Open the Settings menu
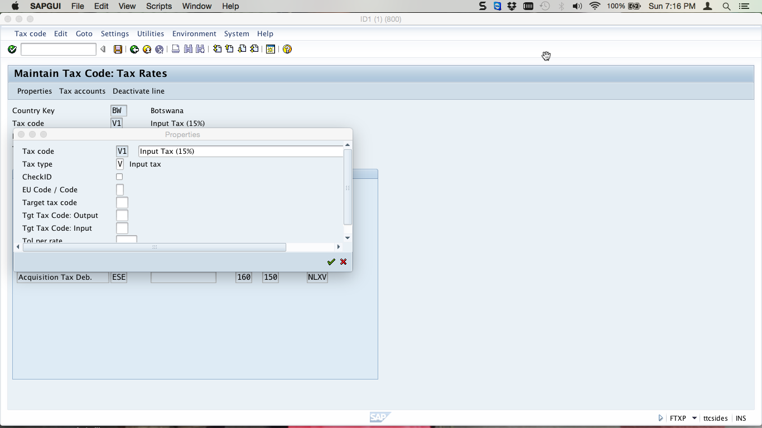The height and width of the screenshot is (428, 762). tap(115, 33)
